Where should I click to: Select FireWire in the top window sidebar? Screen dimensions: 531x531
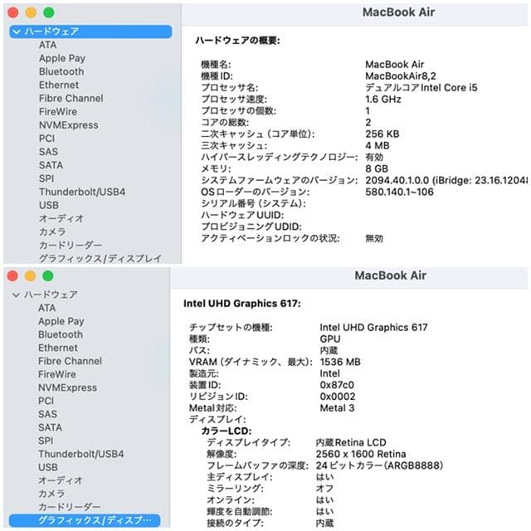point(58,111)
